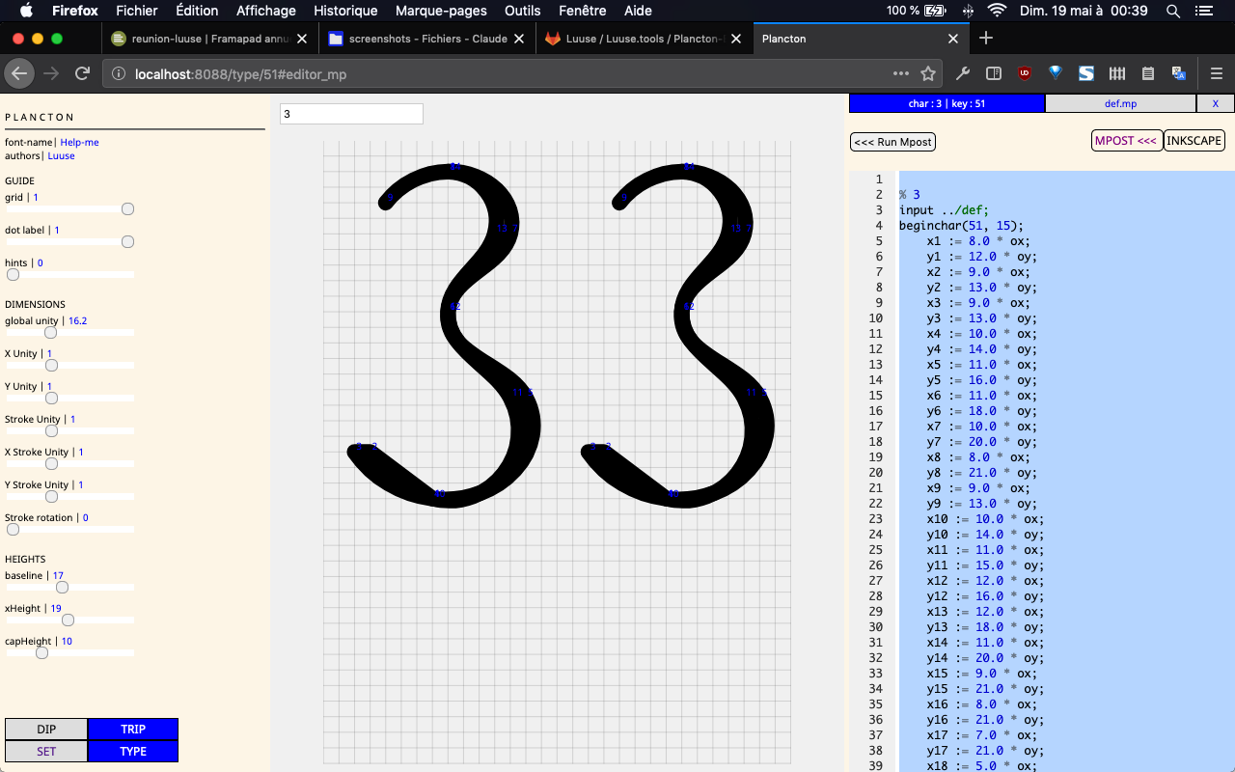Open the wrench developer tools icon
1235x772 pixels.
pyautogui.click(x=962, y=73)
